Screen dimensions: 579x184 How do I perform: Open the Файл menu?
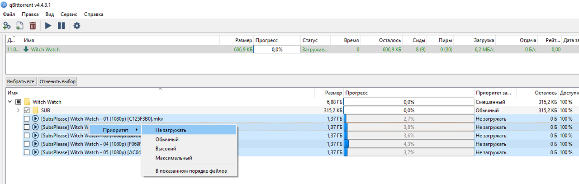pyautogui.click(x=9, y=14)
